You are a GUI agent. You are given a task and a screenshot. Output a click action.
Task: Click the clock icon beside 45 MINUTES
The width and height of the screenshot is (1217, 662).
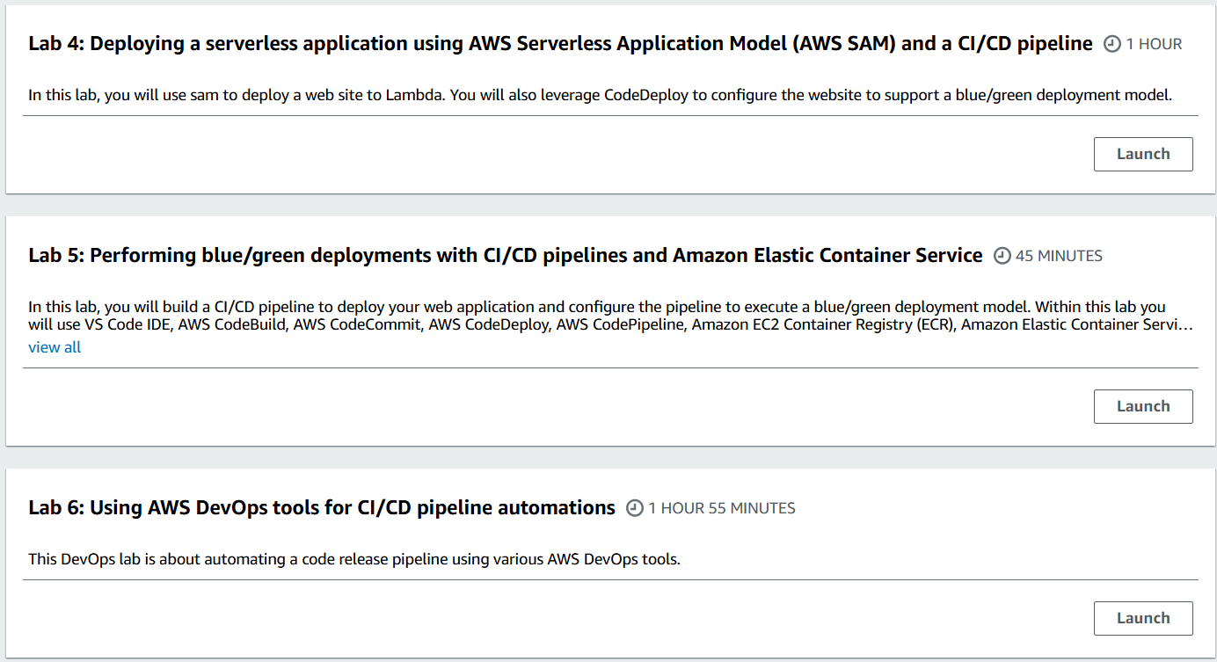point(1002,256)
